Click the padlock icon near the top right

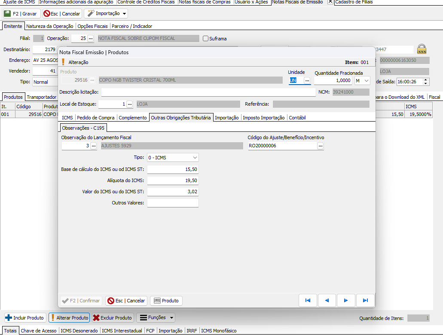click(422, 49)
